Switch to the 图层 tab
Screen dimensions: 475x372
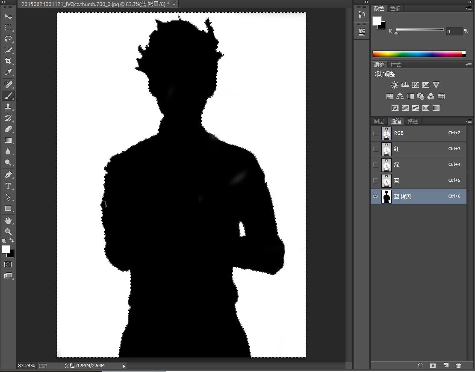tap(379, 121)
